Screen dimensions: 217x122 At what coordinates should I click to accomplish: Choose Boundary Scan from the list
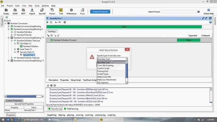111,62
